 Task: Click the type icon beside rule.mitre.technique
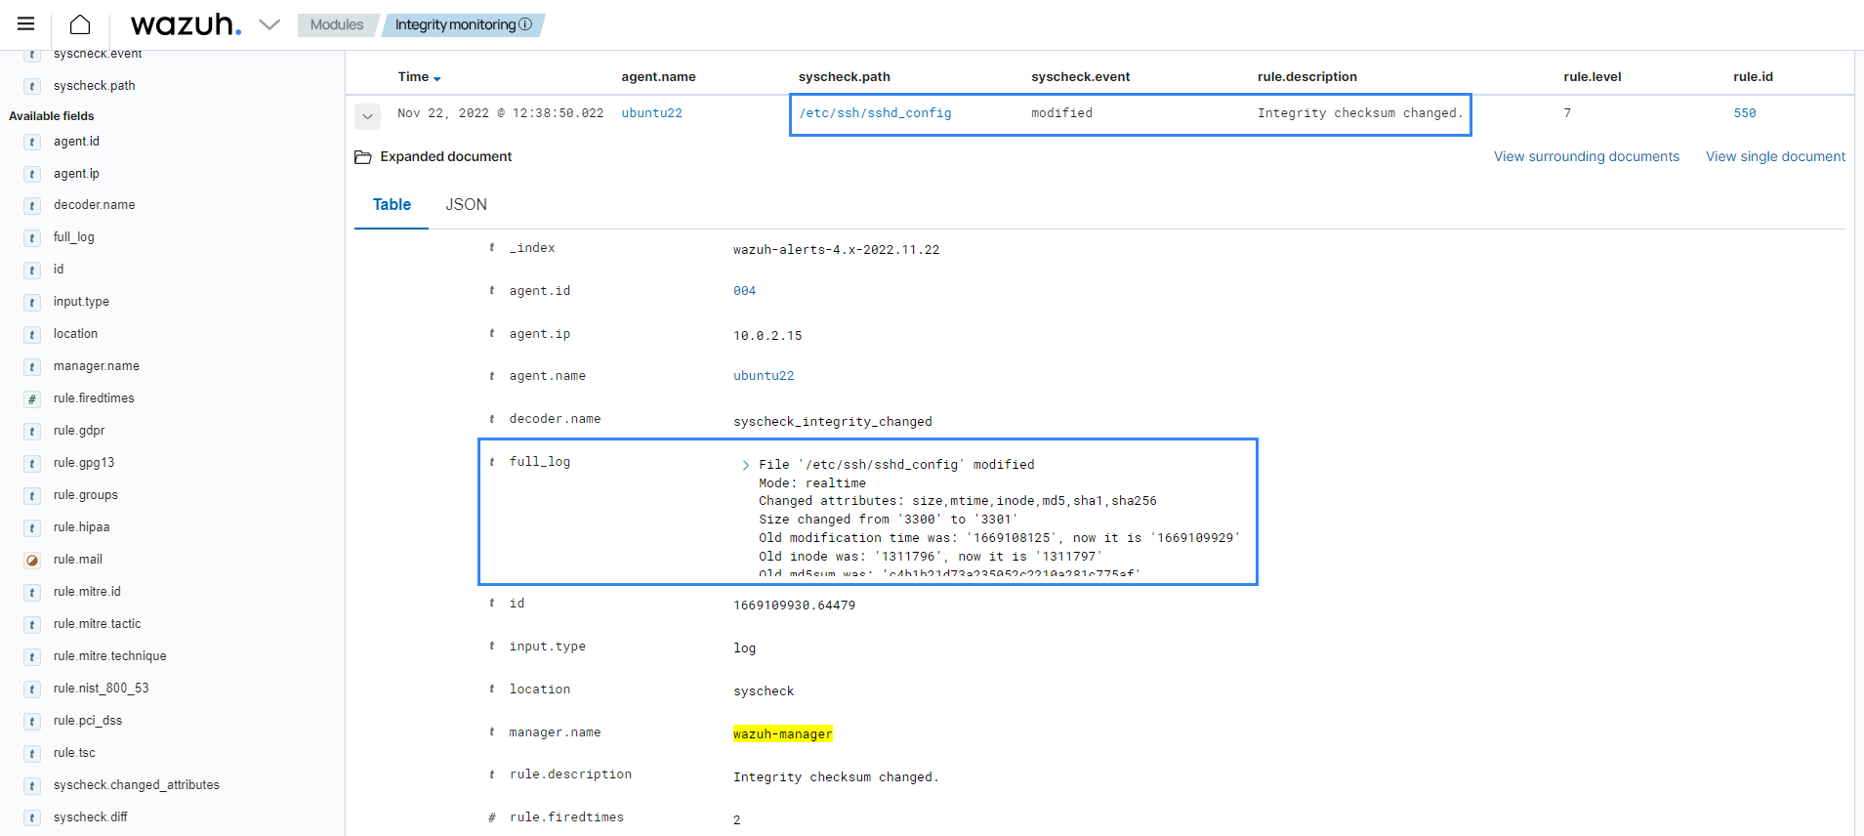(x=32, y=657)
